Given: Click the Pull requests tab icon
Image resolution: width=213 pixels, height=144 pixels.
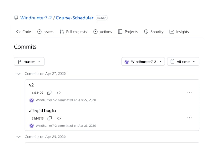Looking at the screenshot, I should (x=62, y=32).
